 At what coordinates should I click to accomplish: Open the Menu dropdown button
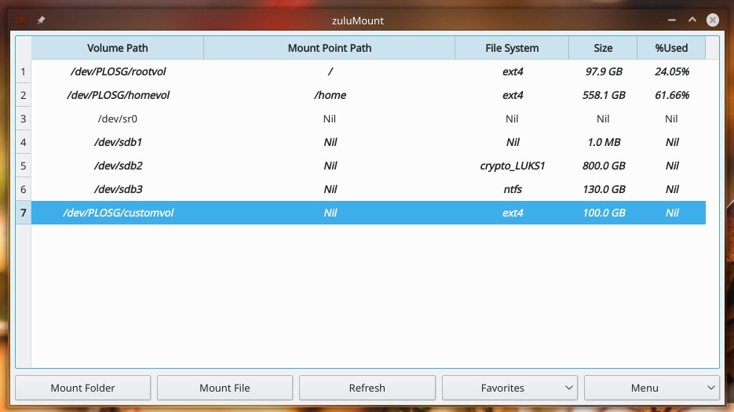pyautogui.click(x=652, y=388)
